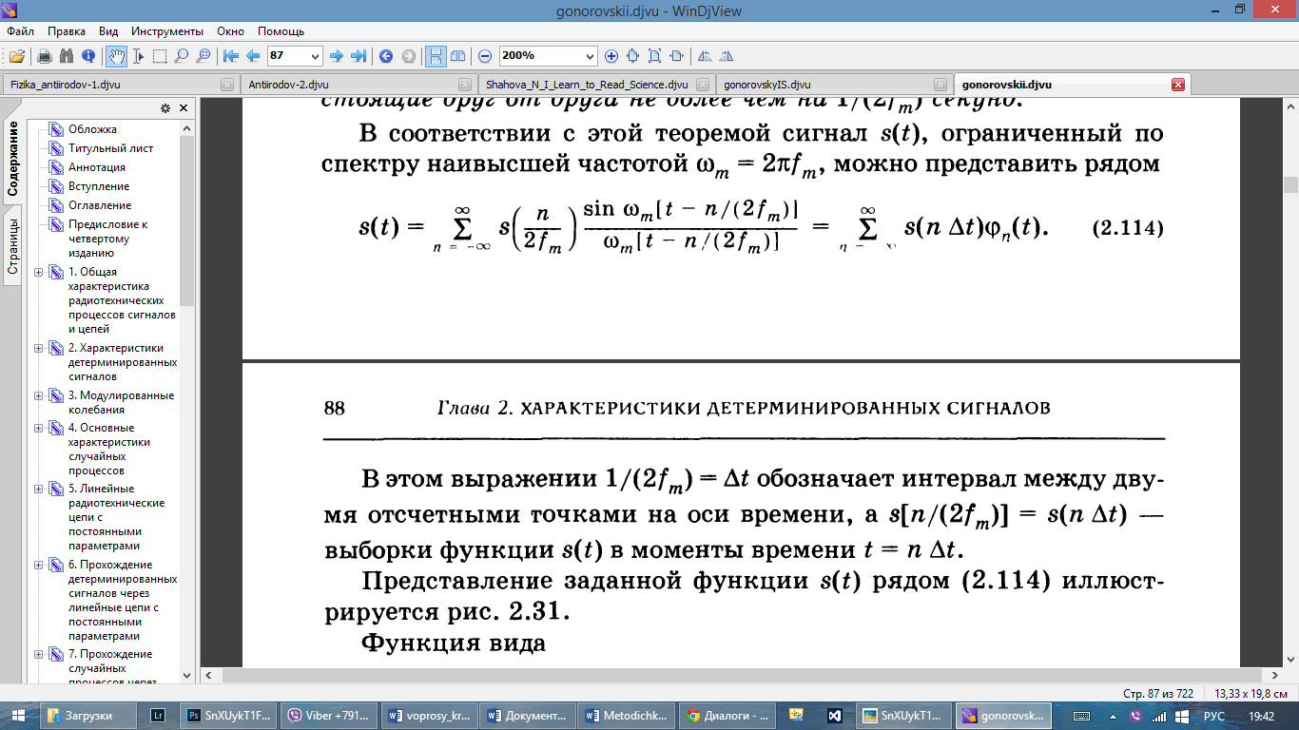The height and width of the screenshot is (730, 1299).
Task: Rotate page left icon
Action: 705,56
